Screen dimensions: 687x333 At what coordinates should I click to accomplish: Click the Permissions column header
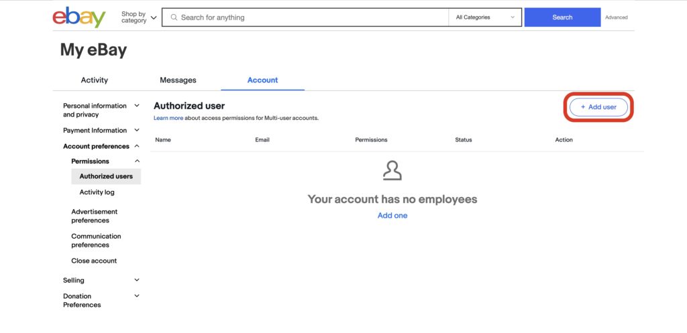pos(371,140)
